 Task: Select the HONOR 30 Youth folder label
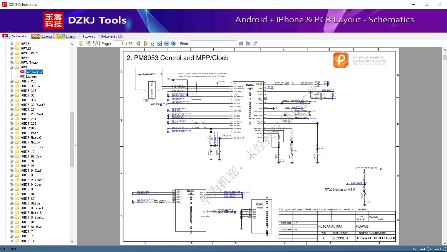33,105
